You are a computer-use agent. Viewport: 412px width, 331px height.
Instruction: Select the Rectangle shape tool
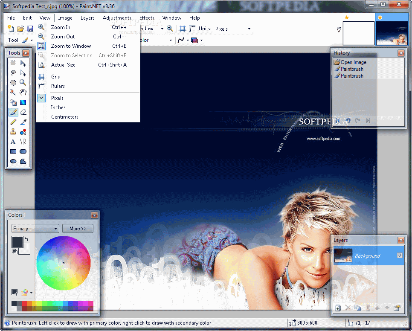click(13, 151)
